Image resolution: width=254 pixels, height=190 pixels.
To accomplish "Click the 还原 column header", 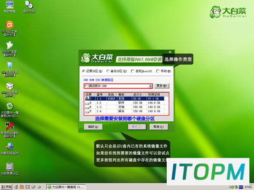I will 90,94.
